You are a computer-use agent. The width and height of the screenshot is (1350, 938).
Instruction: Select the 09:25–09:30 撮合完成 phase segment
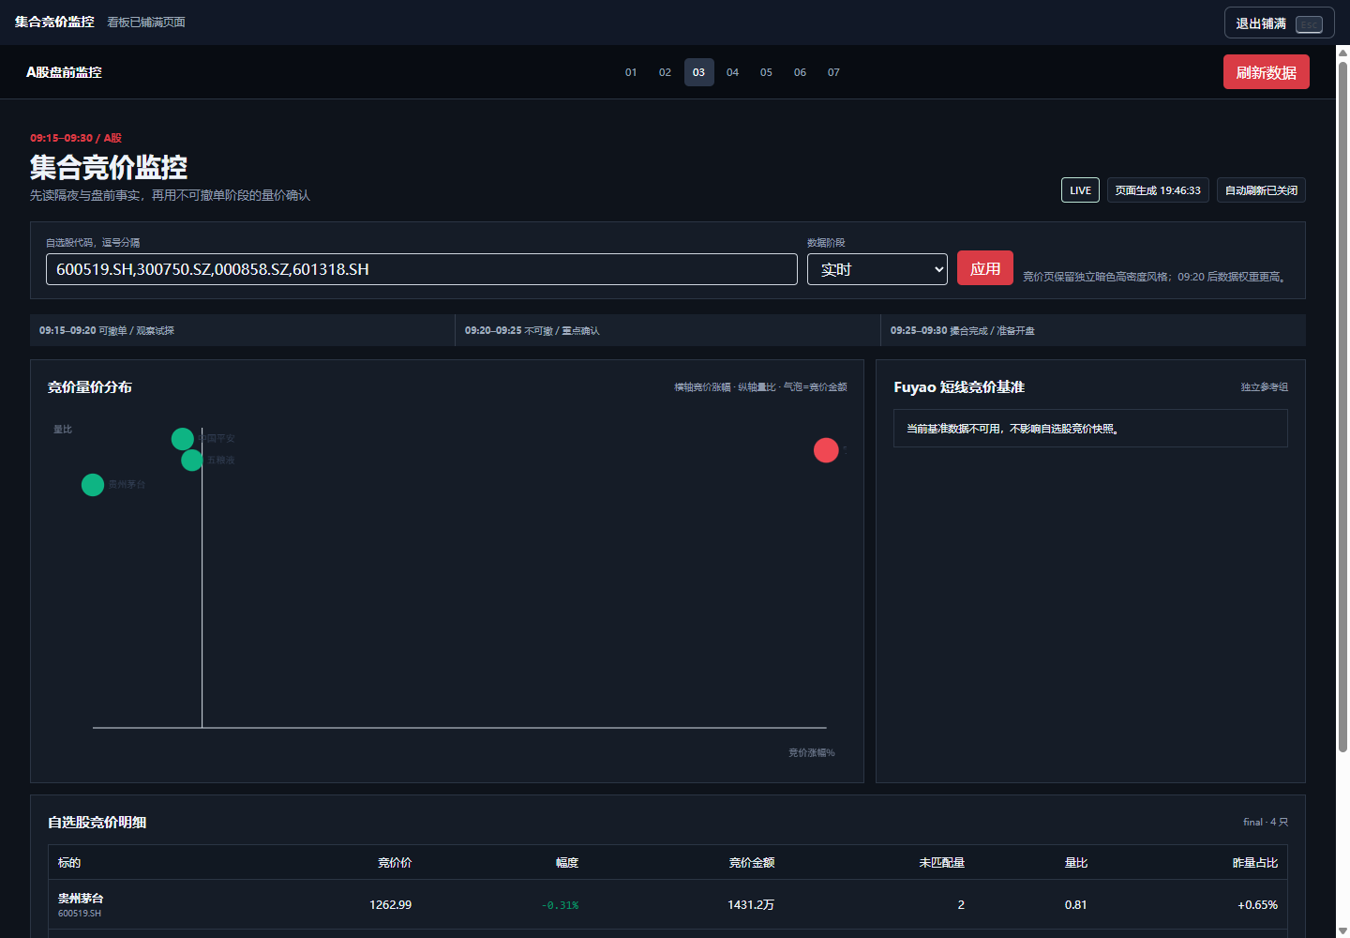1093,330
